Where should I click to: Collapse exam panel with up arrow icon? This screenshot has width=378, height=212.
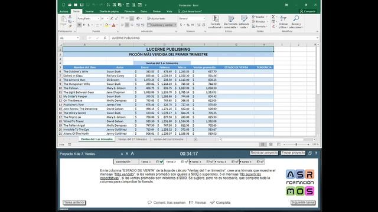point(316,153)
